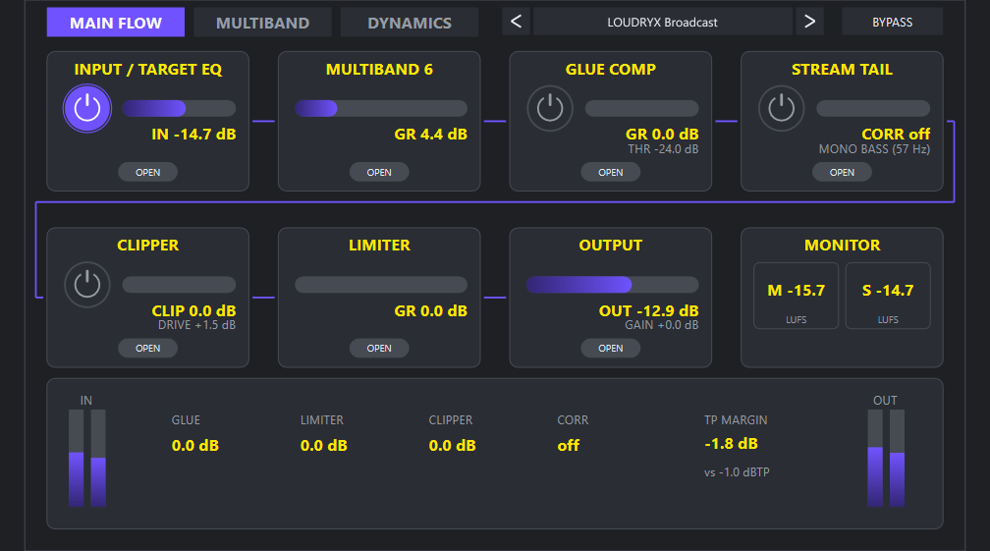
Task: Toggle the Clipper power button
Action: pyautogui.click(x=87, y=285)
